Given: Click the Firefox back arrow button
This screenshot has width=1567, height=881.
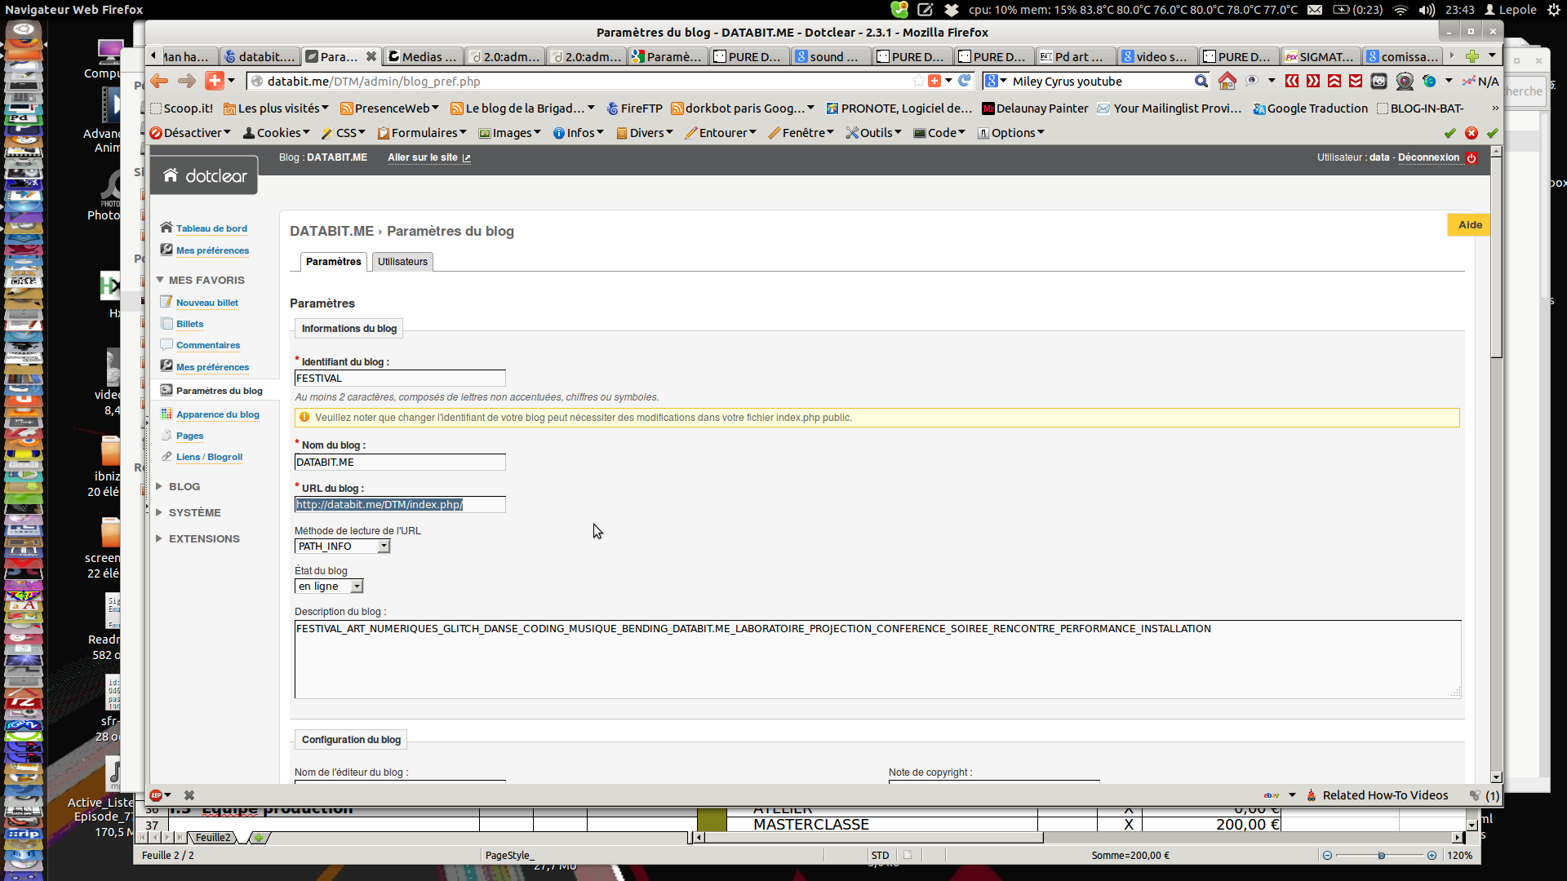Looking at the screenshot, I should click(159, 81).
